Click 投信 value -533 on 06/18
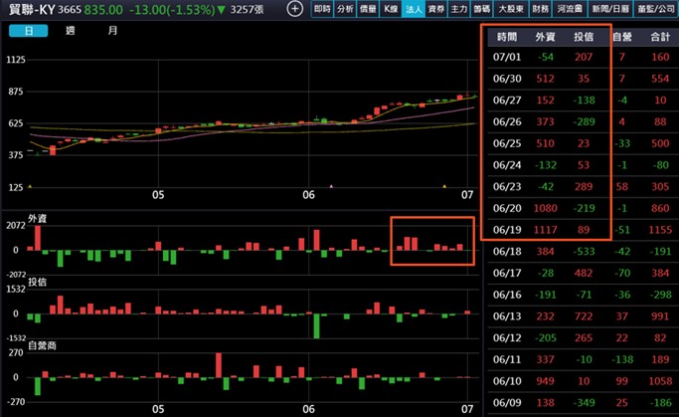Image resolution: width=679 pixels, height=417 pixels. click(584, 252)
